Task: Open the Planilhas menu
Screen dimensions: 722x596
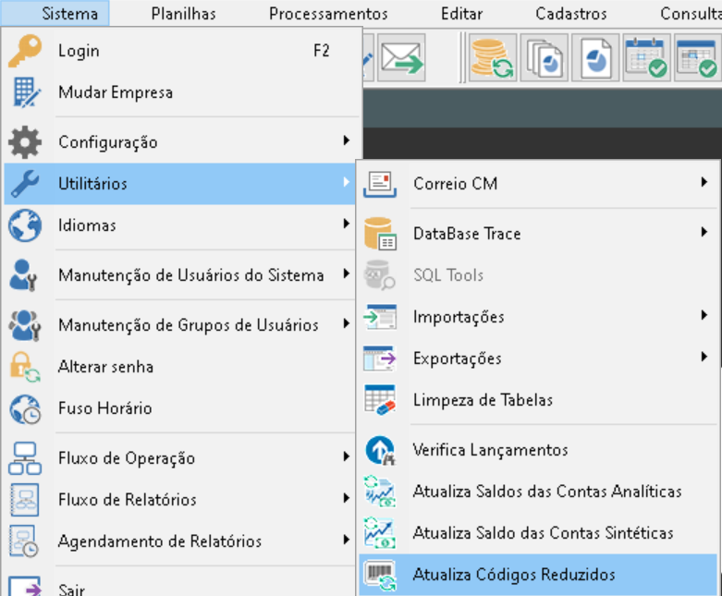Action: tap(183, 13)
